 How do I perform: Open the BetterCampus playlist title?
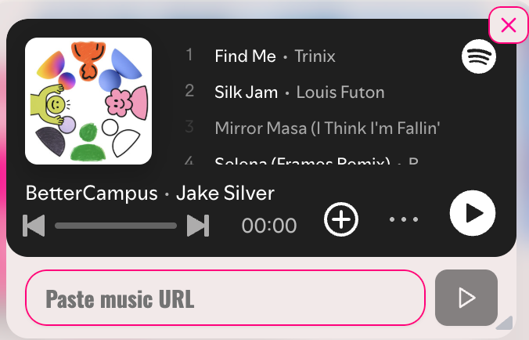coord(92,194)
